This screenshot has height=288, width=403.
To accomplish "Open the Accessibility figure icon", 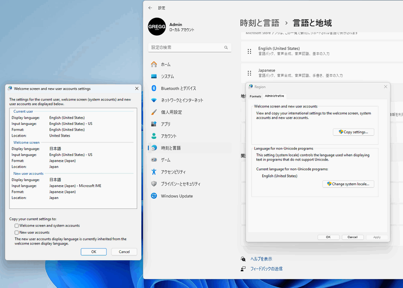I will [x=154, y=172].
